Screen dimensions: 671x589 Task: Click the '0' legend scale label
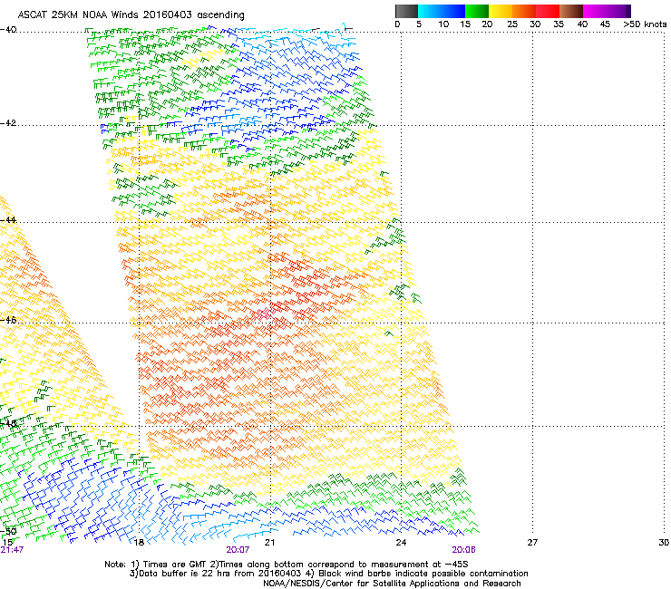397,24
